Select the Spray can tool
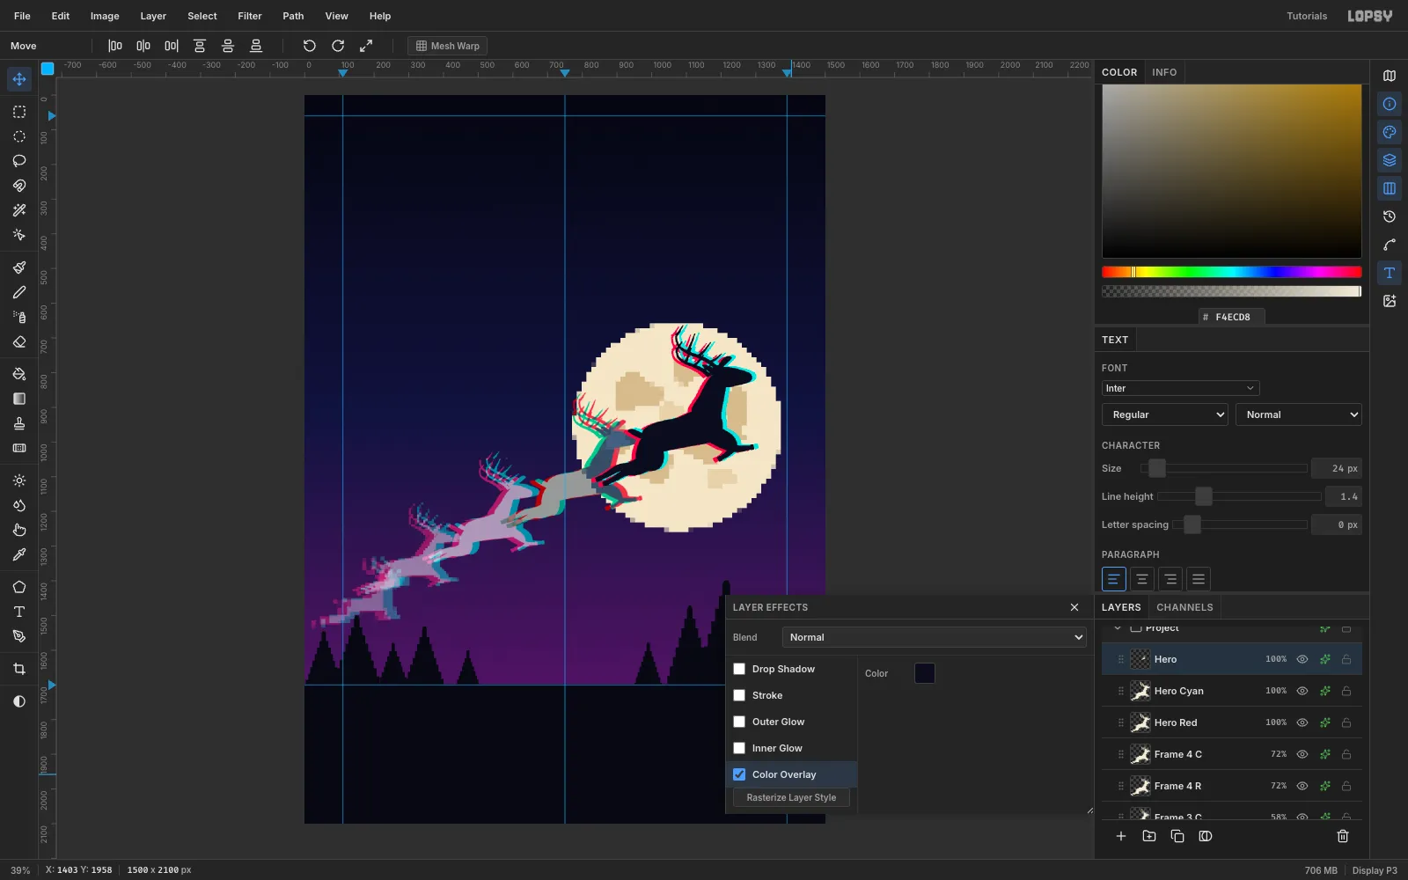Viewport: 1408px width, 880px height. coord(19,317)
